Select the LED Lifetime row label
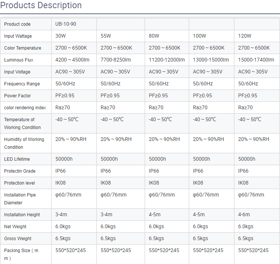280x264 pixels. [x=17, y=159]
